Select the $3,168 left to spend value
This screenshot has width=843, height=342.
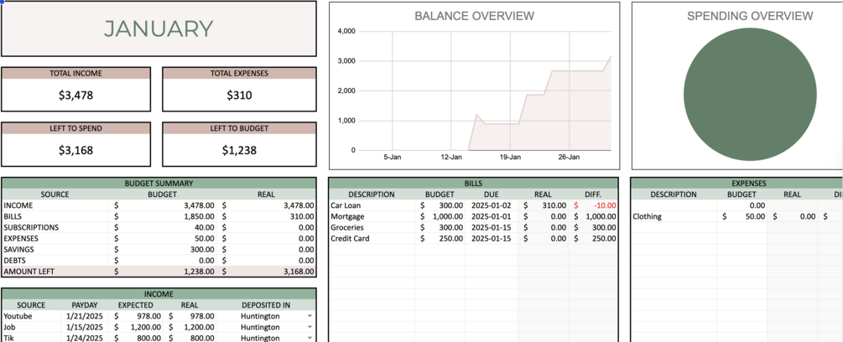[x=75, y=150]
